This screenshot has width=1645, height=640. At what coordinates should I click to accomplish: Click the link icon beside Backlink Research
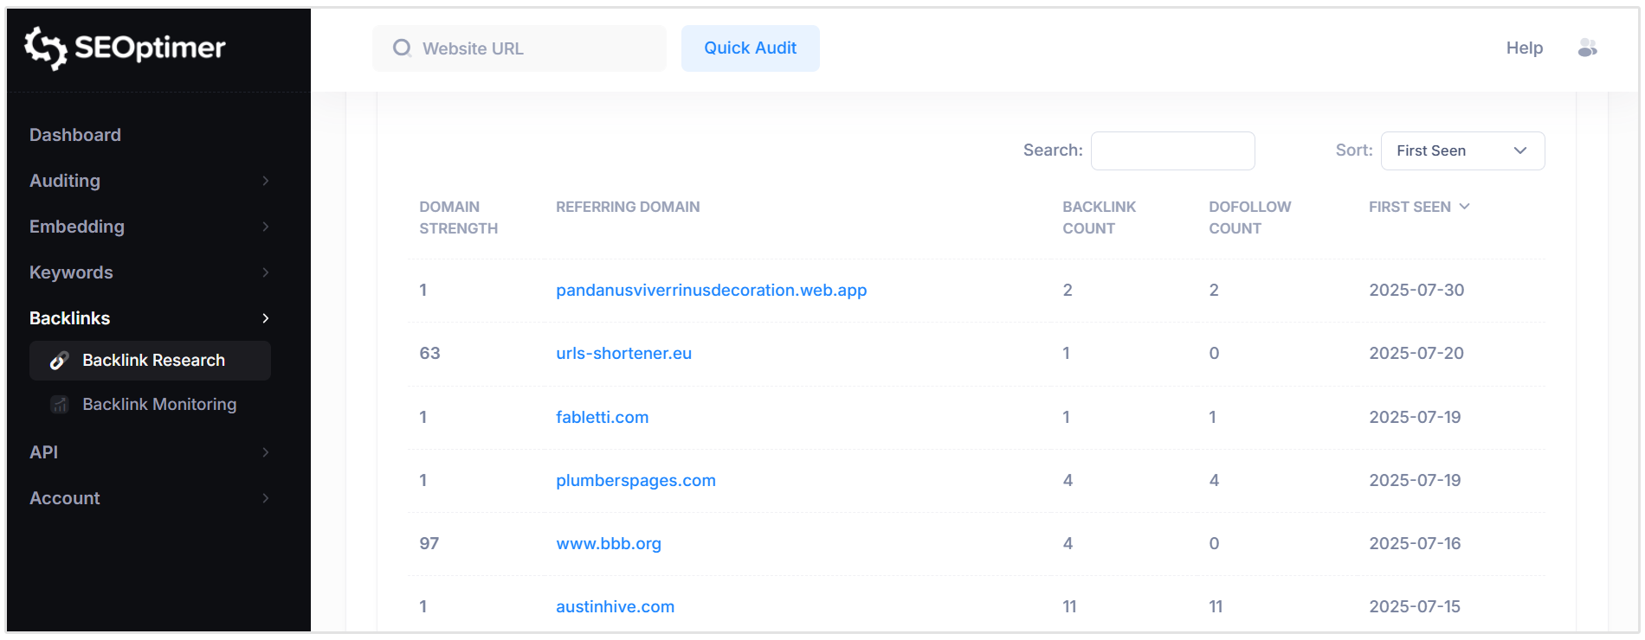(x=58, y=361)
